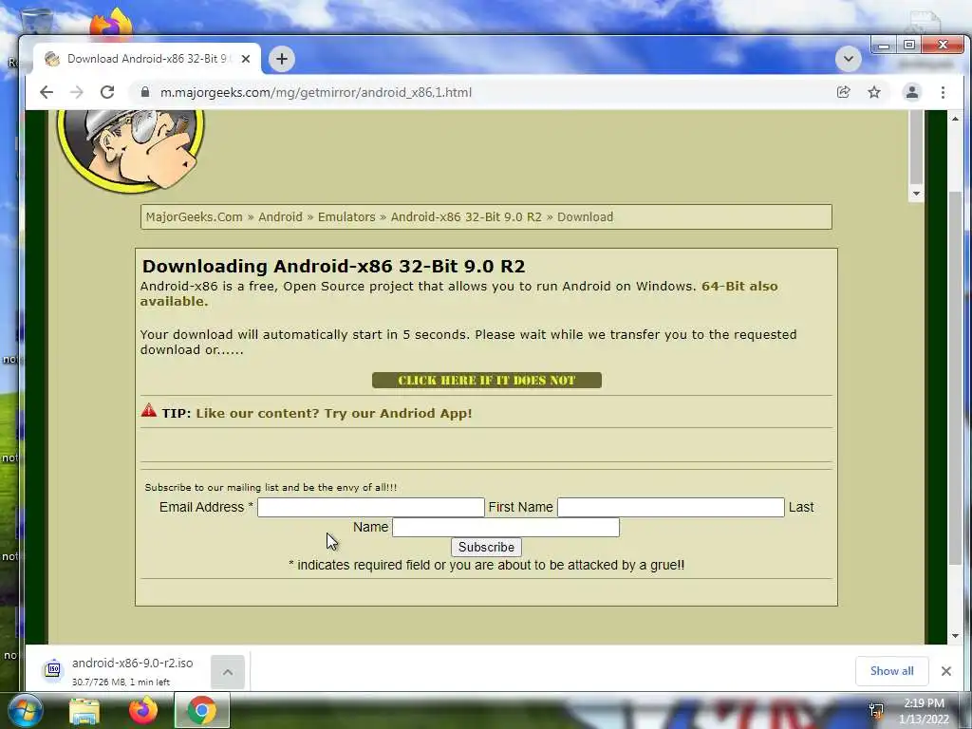Click the Chrome taskbar icon

tap(202, 711)
